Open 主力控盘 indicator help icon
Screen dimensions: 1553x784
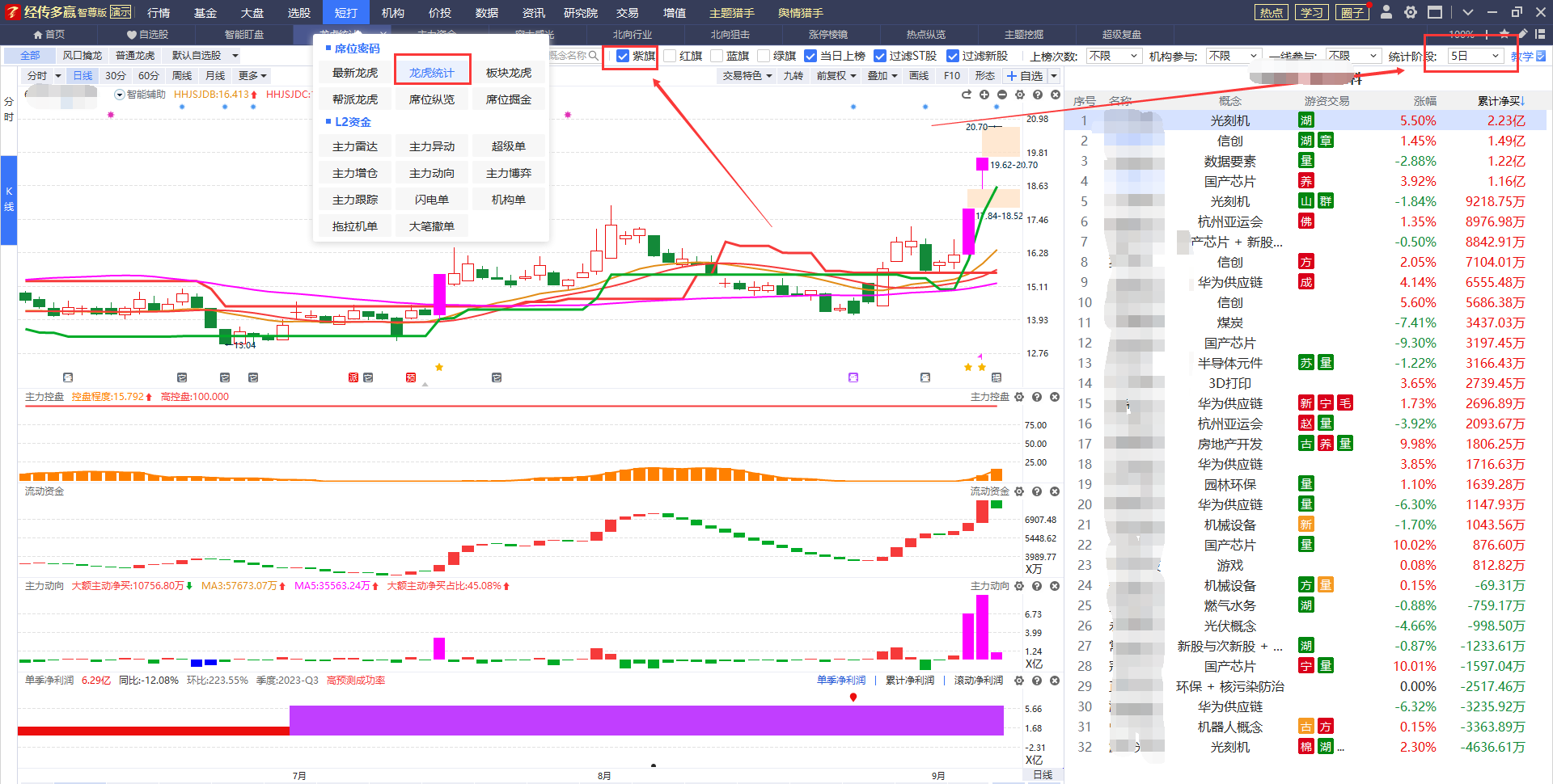tap(1037, 397)
